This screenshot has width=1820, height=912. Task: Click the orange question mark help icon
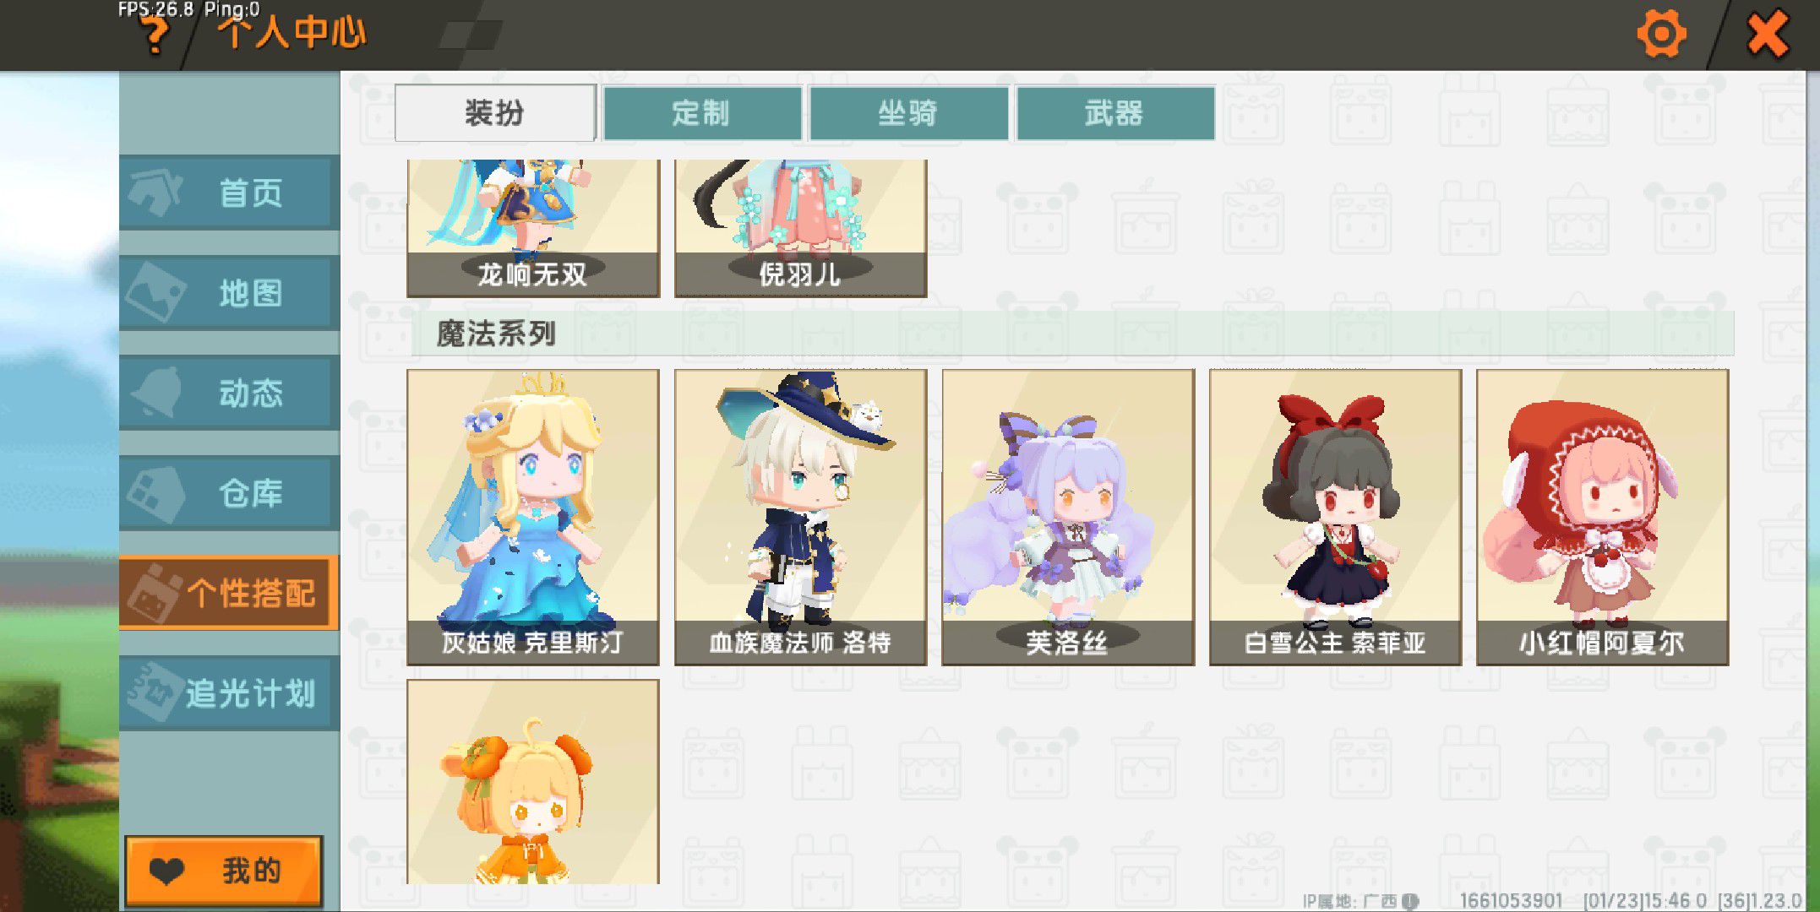(x=153, y=35)
